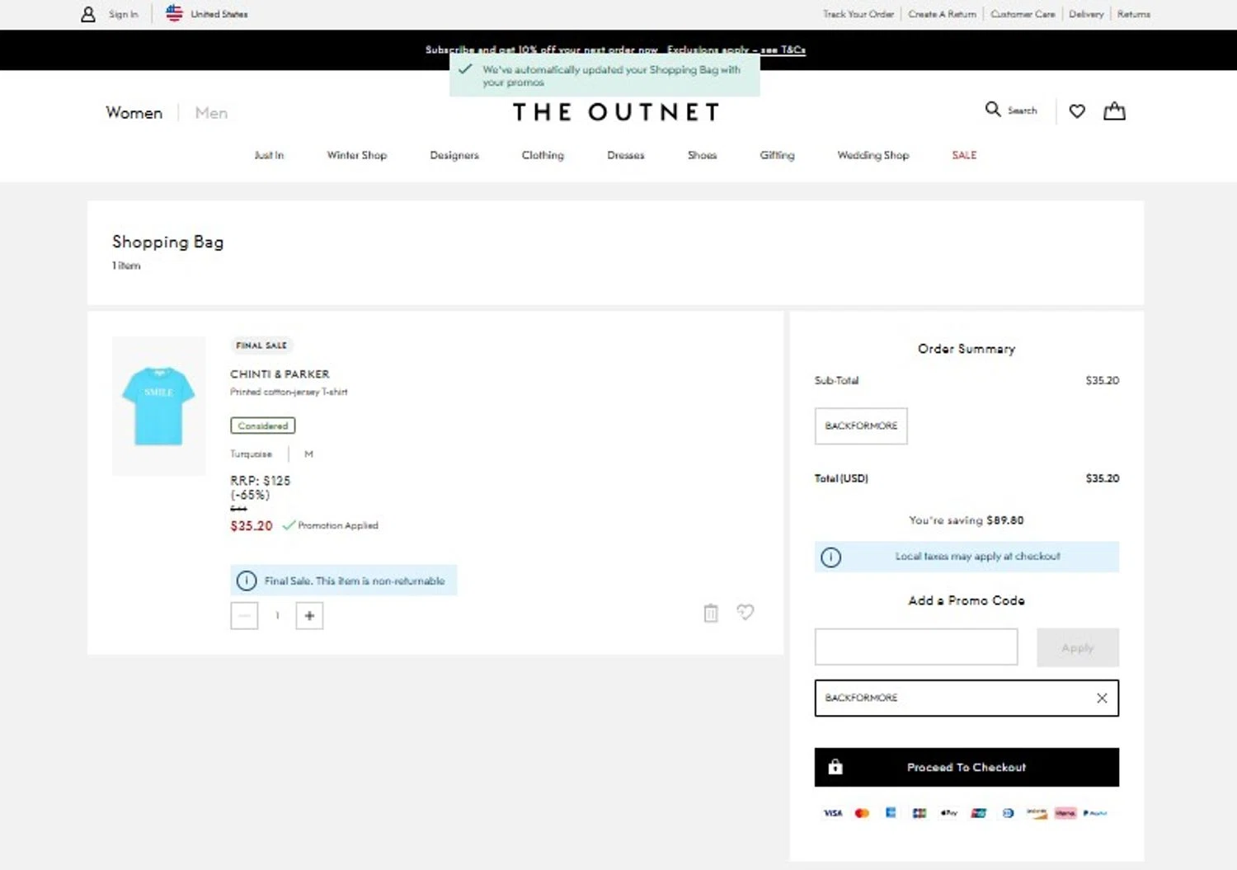Focus the Add a Promo Code input field

[x=916, y=647]
